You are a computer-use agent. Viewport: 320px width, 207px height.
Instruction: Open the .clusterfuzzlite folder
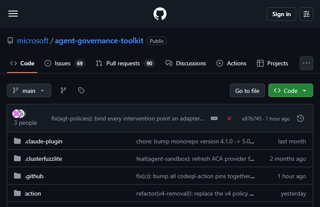pyautogui.click(x=44, y=159)
